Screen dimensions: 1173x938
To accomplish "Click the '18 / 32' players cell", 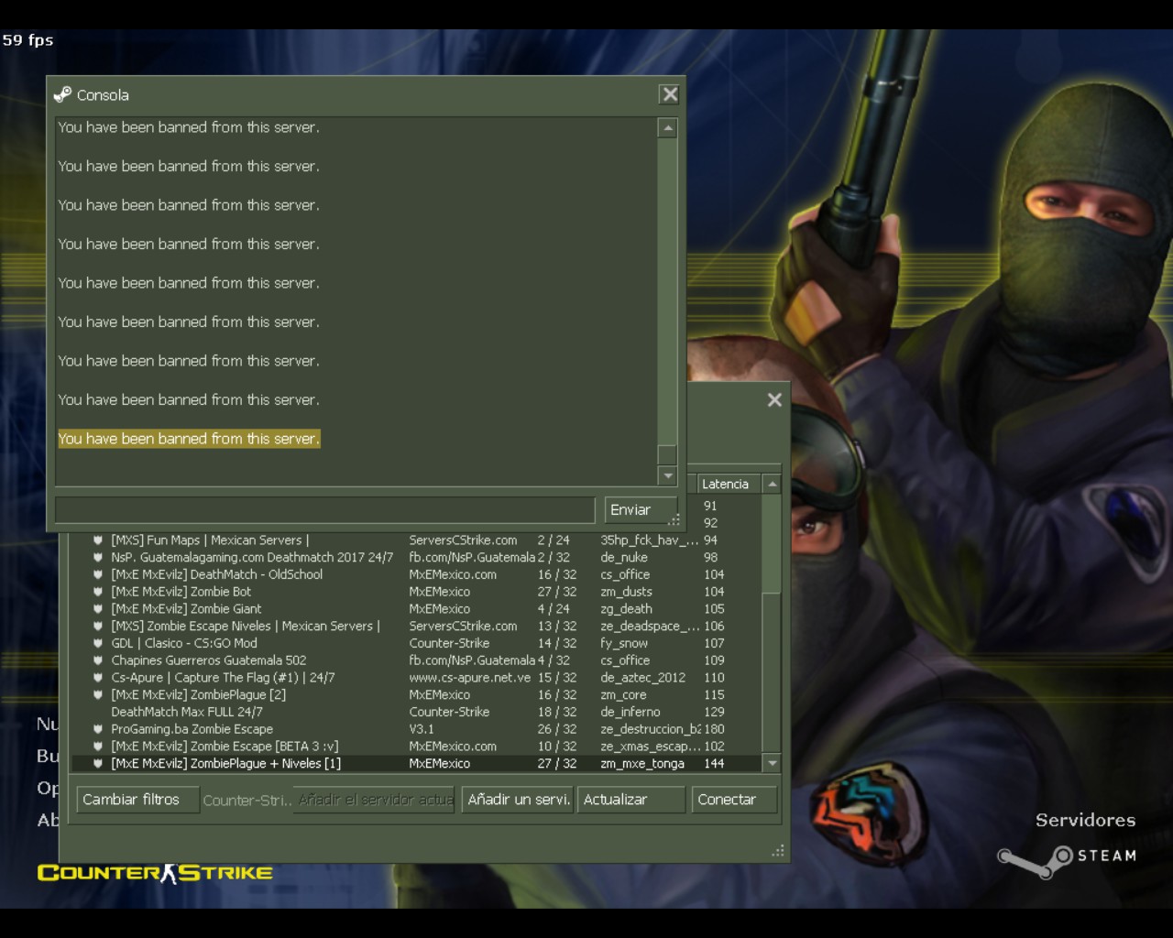I will 557,712.
